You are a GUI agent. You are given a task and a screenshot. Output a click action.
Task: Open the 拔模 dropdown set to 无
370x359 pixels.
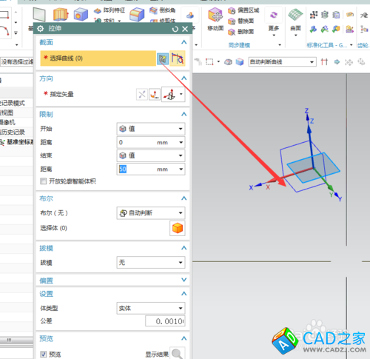point(151,262)
